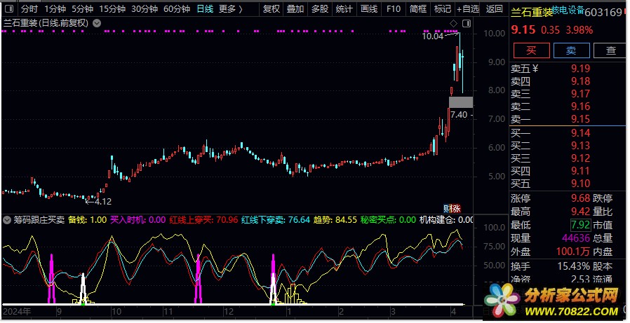Select the 5分钟 period
The image size is (630, 323).
pyautogui.click(x=82, y=9)
